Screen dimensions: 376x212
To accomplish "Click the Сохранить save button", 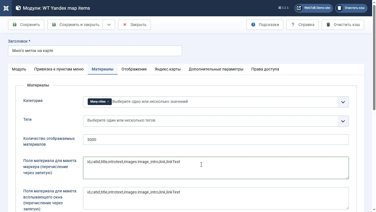I will [26, 25].
